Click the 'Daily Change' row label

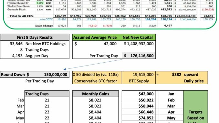tap(44, 26)
